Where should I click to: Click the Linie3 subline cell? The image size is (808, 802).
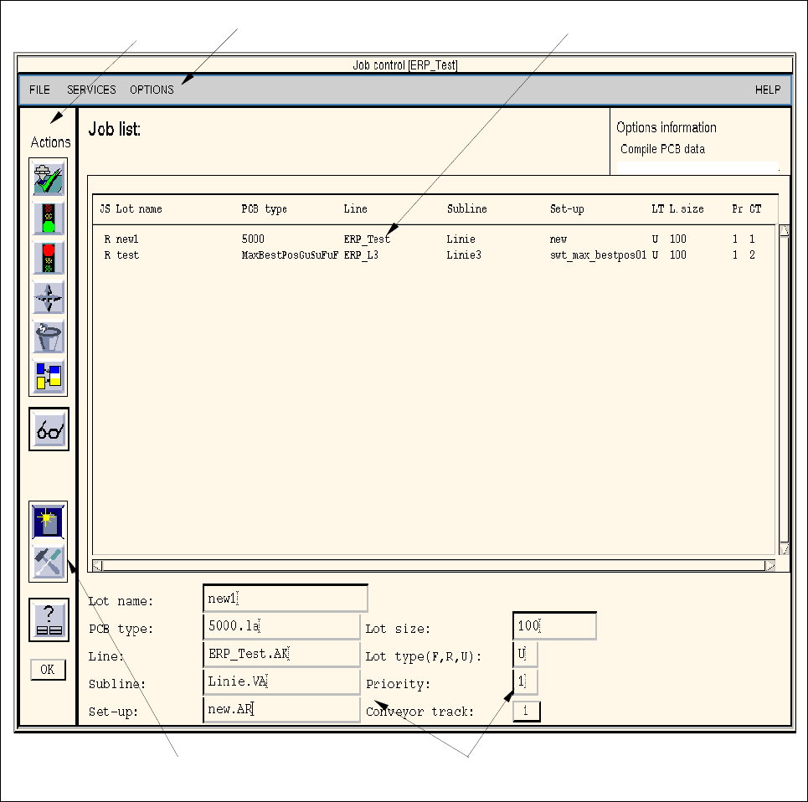(x=463, y=255)
